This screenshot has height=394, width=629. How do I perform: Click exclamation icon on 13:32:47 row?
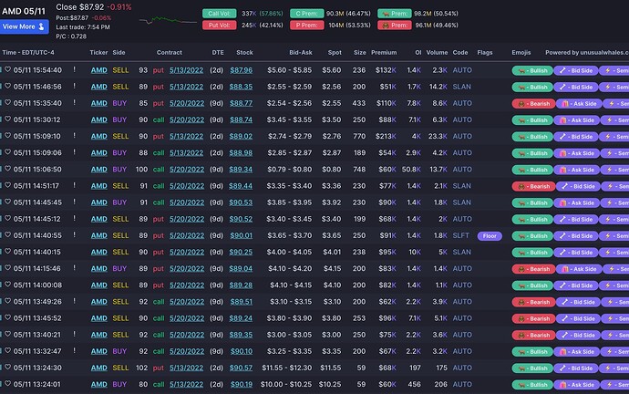(x=74, y=350)
